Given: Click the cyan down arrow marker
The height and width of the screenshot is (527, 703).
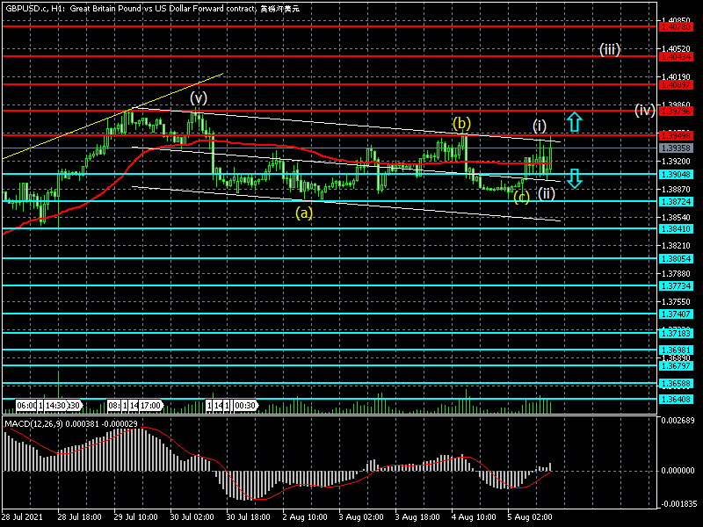Looking at the screenshot, I should [x=574, y=178].
